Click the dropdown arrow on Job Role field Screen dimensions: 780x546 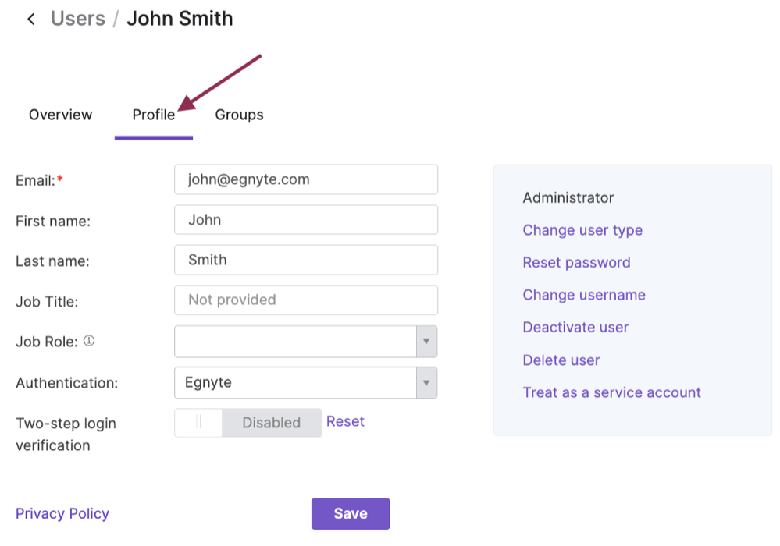tap(426, 341)
